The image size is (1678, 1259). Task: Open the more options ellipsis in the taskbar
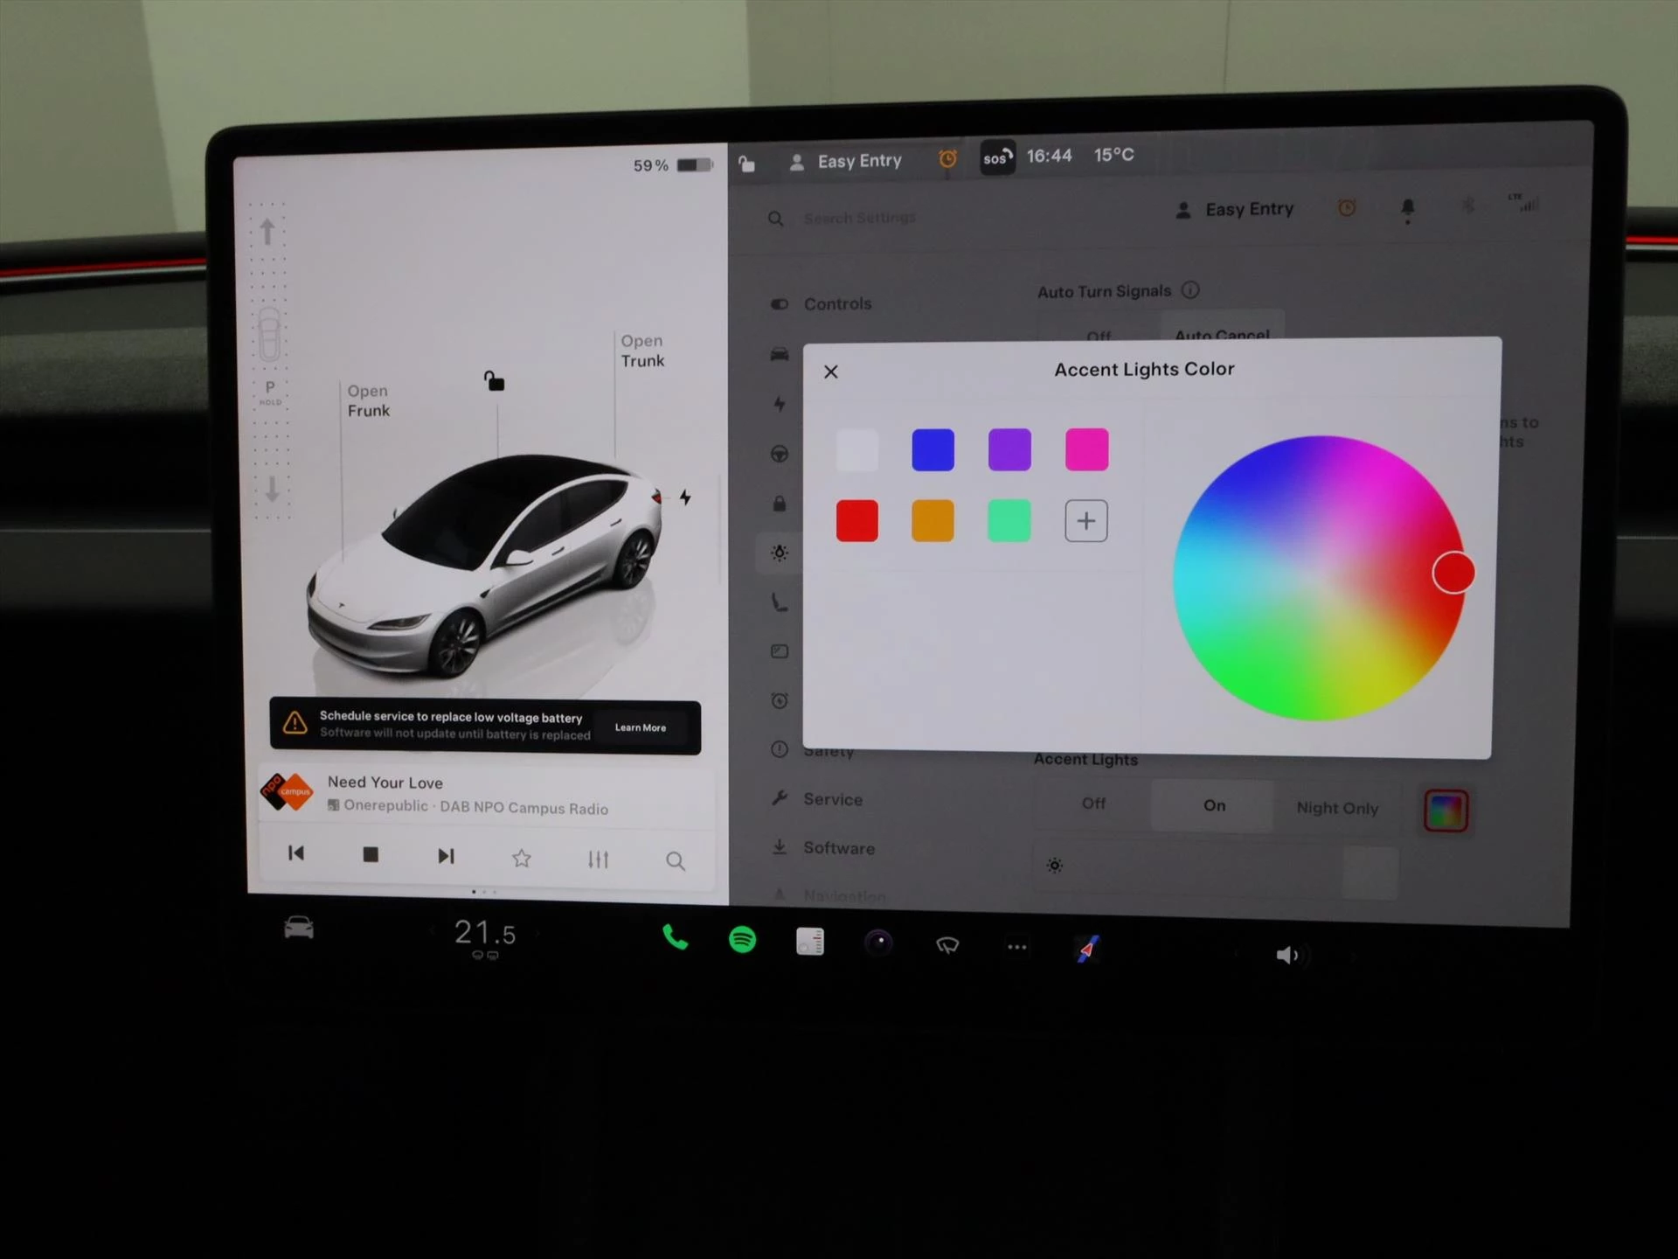point(1016,947)
